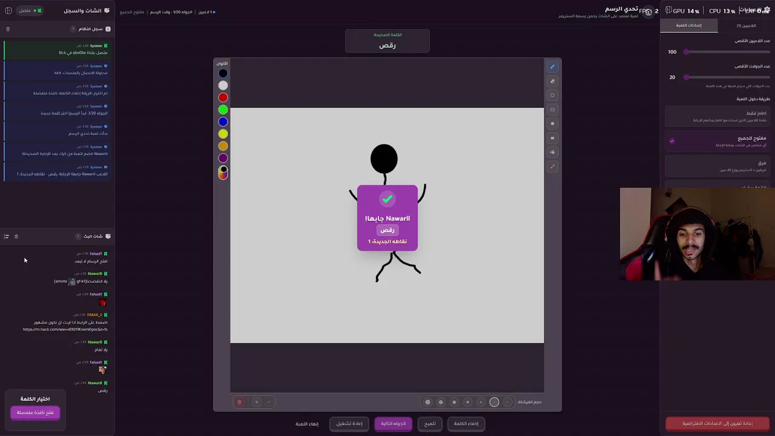The width and height of the screenshot is (775, 436).
Task: Select the pencil drawing tool
Action: pyautogui.click(x=552, y=67)
